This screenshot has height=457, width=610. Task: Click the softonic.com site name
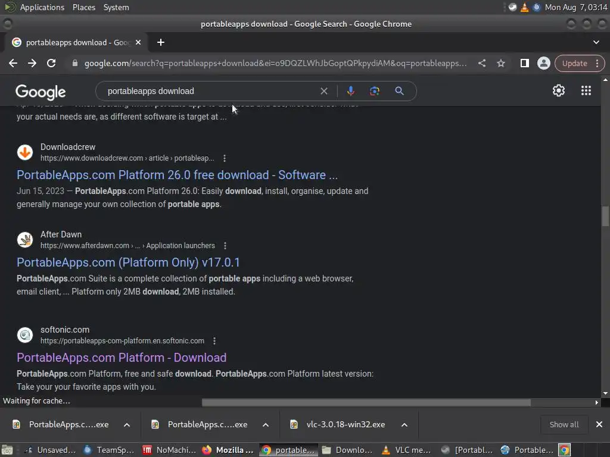pos(65,330)
